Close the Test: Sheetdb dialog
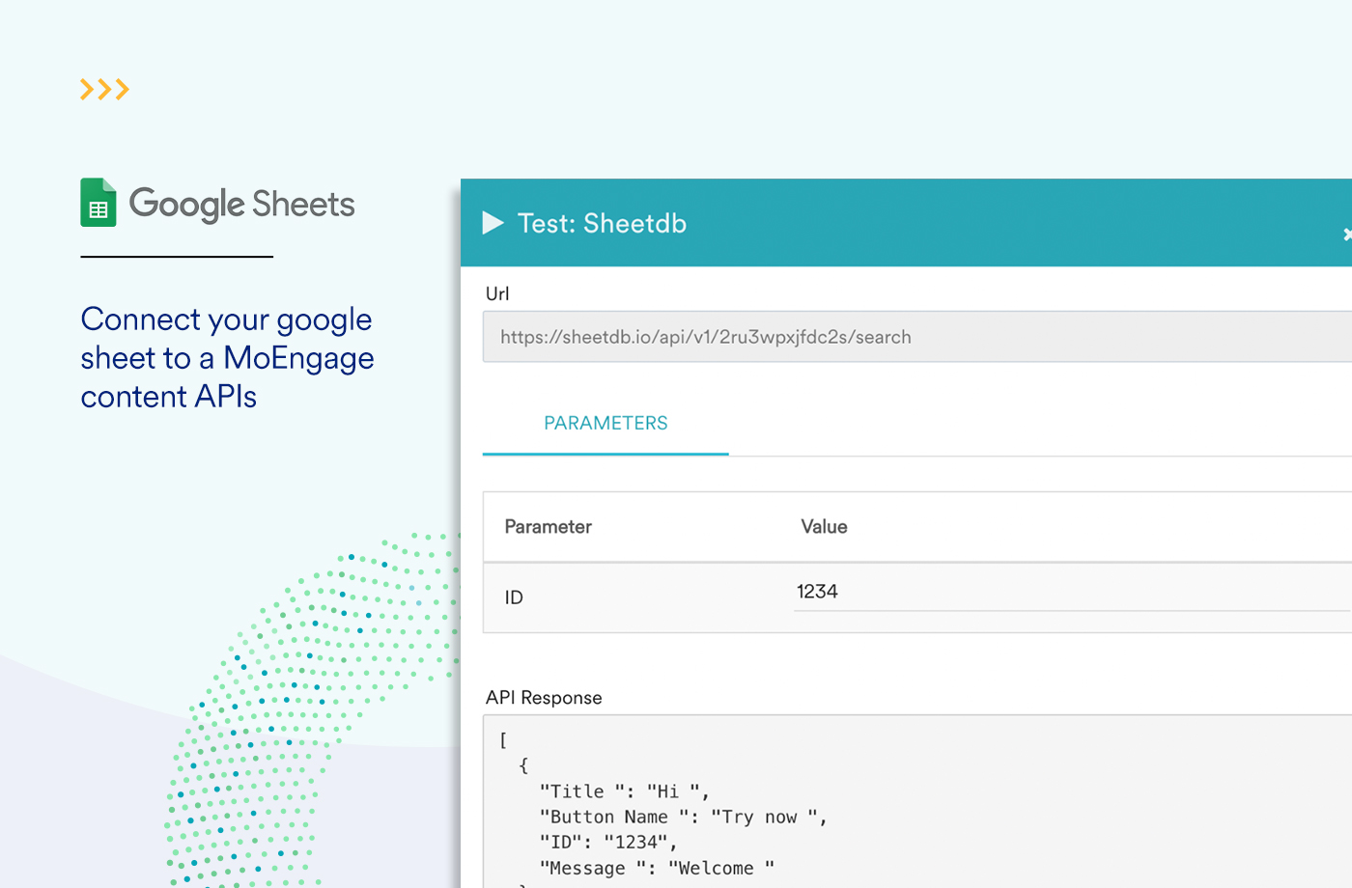Image resolution: width=1352 pixels, height=888 pixels. coord(1346,234)
